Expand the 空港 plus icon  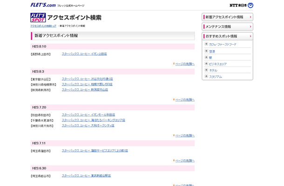tap(206, 51)
